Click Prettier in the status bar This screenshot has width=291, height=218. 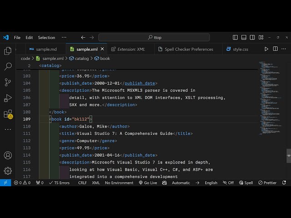[x=267, y=183]
